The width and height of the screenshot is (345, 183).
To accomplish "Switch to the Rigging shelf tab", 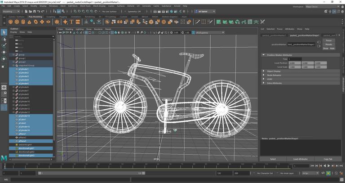I will [63, 16].
